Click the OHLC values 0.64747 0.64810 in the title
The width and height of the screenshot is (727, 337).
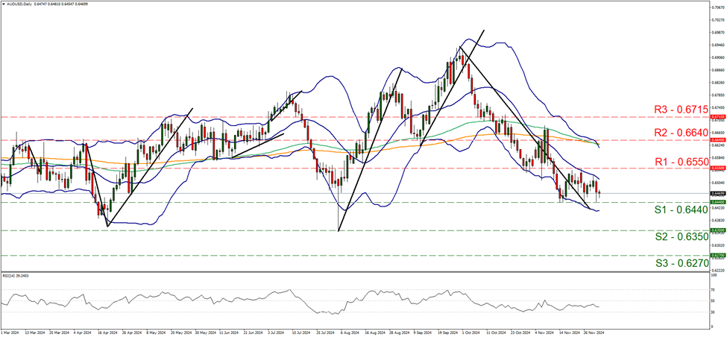tap(47, 4)
